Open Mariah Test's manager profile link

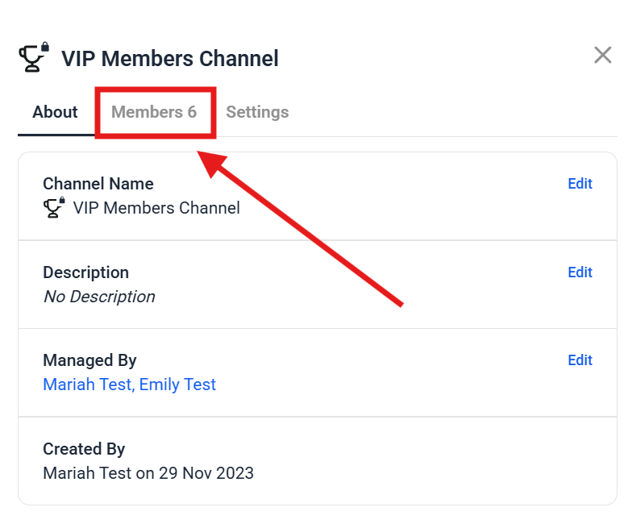pyautogui.click(x=86, y=385)
